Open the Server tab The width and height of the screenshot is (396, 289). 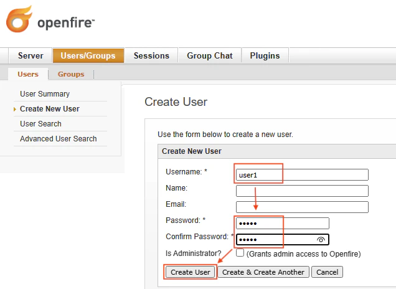31,55
